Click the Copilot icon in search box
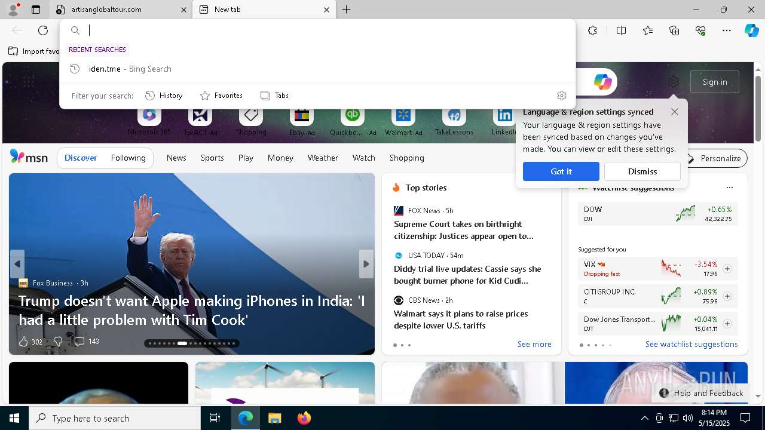765x430 pixels. (602, 82)
